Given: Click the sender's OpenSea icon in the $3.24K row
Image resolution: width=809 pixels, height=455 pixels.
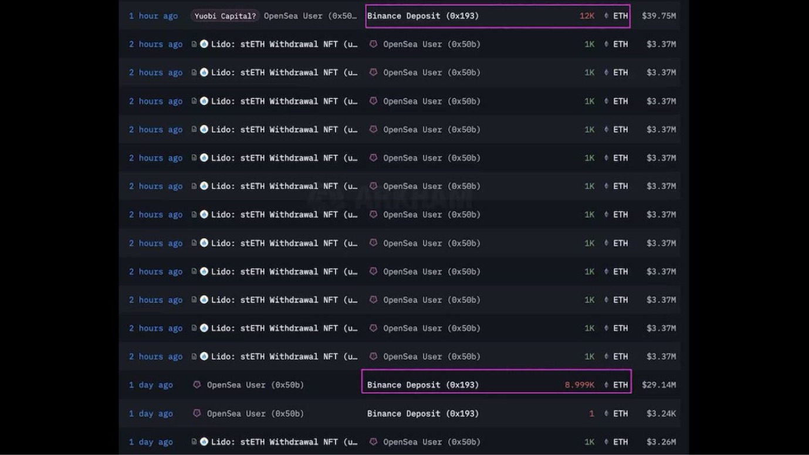Looking at the screenshot, I should tap(197, 413).
